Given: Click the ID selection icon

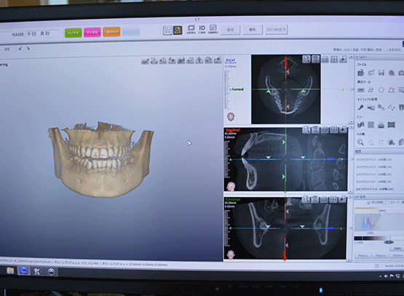Looking at the screenshot, I should tap(202, 29).
